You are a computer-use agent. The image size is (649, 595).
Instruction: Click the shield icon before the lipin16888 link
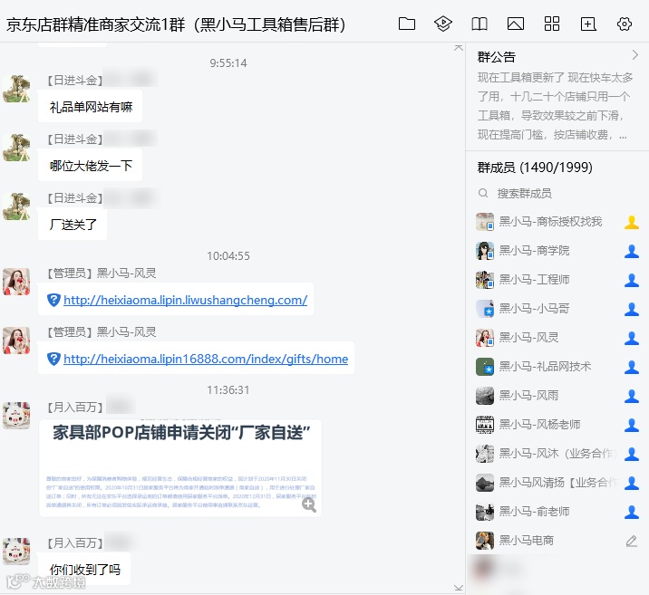click(53, 359)
